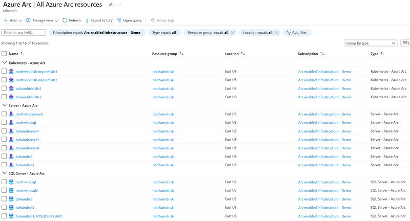The height and width of the screenshot is (221, 410).
Task: Collapse the SQL Server - Azure Arc group
Action: pos(4,173)
